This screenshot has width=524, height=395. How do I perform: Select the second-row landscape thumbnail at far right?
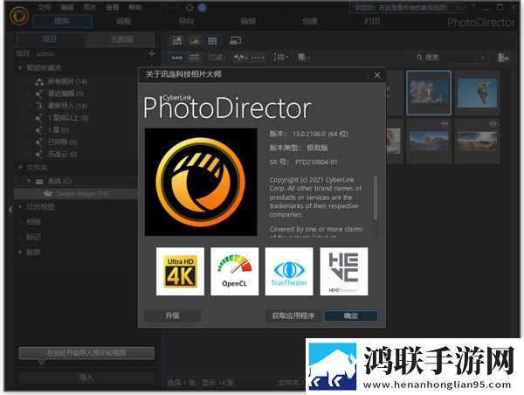[x=477, y=142]
